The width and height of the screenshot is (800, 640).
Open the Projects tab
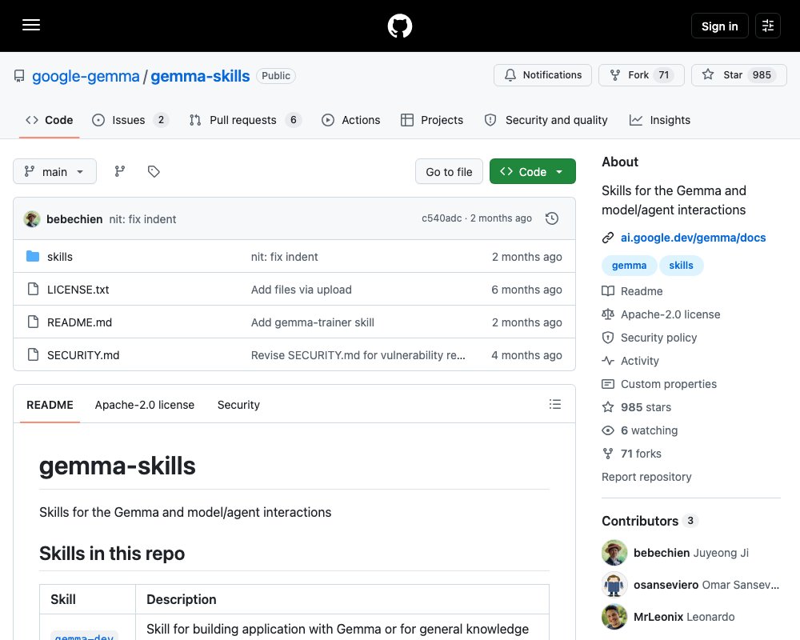click(432, 120)
